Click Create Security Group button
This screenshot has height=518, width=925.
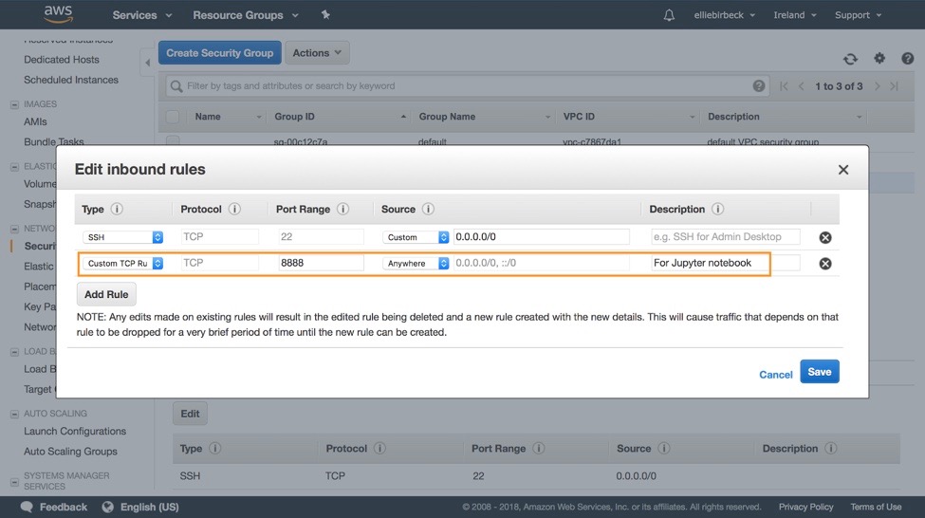pyautogui.click(x=219, y=52)
